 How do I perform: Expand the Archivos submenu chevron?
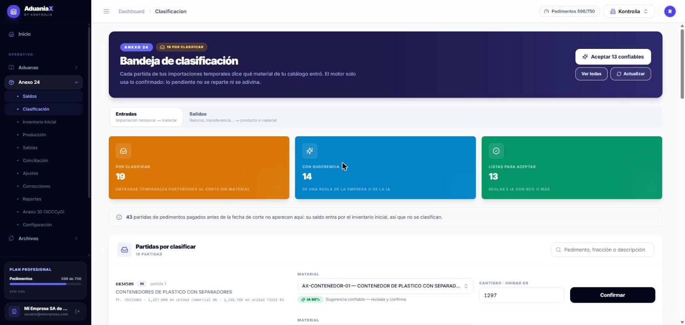[76, 239]
